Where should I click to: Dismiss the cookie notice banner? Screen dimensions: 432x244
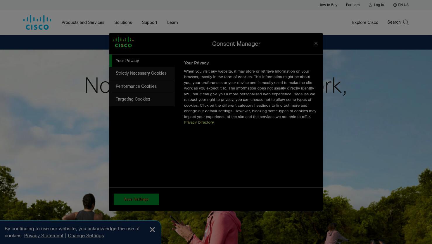click(152, 230)
